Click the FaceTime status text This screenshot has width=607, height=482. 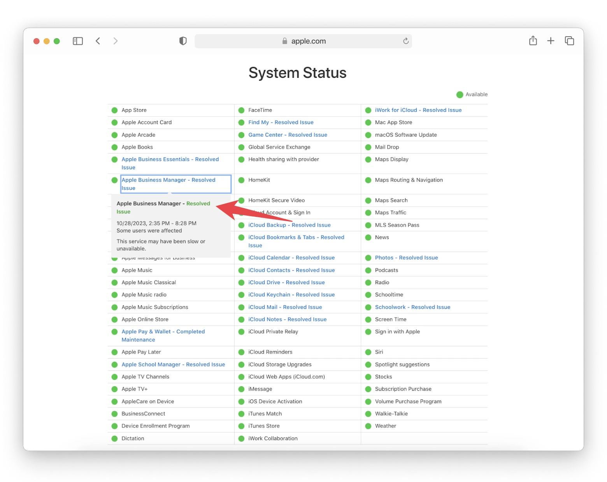[x=260, y=110]
